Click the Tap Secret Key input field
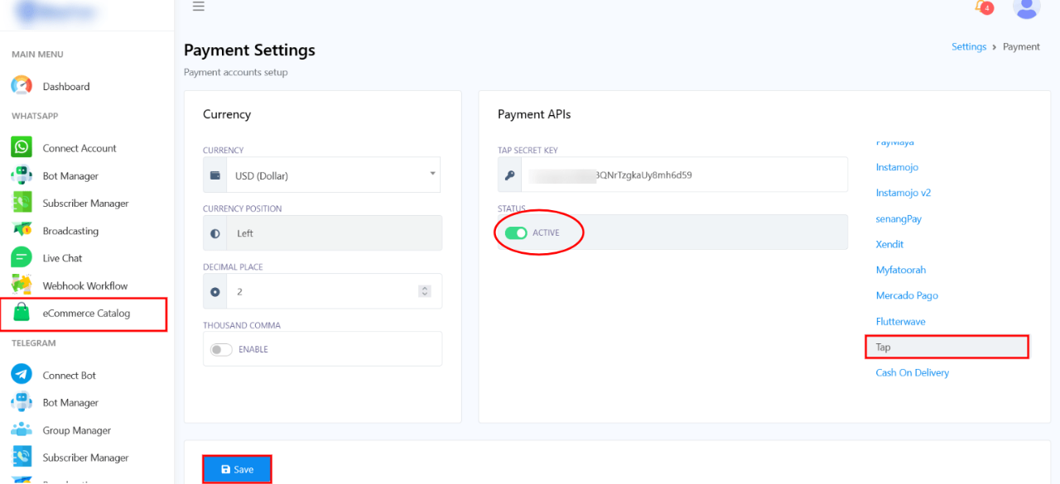Image resolution: width=1060 pixels, height=484 pixels. tap(684, 175)
